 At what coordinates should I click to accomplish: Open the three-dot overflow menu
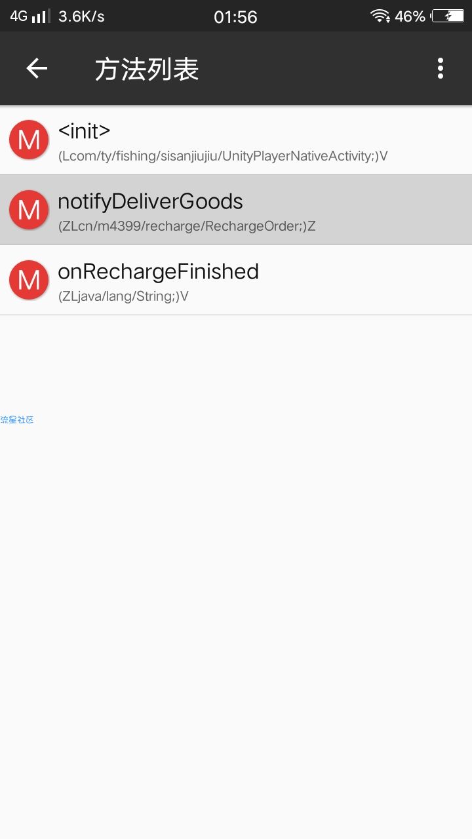(441, 68)
